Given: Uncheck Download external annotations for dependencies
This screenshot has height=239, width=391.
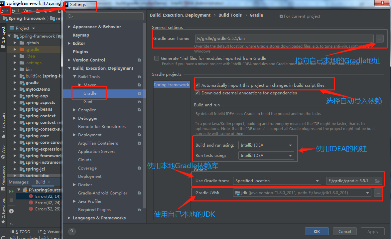Looking at the screenshot, I should click(x=197, y=93).
